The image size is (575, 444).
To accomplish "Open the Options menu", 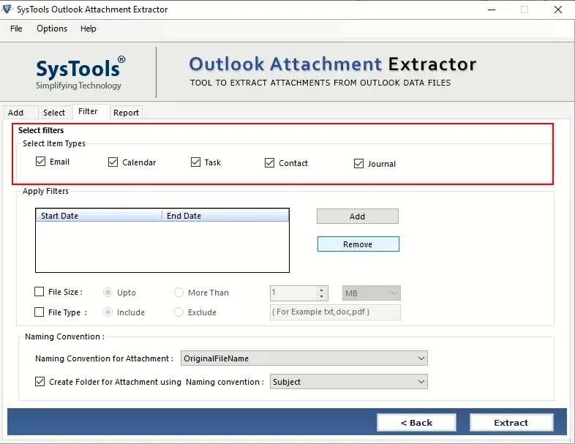I will point(52,29).
